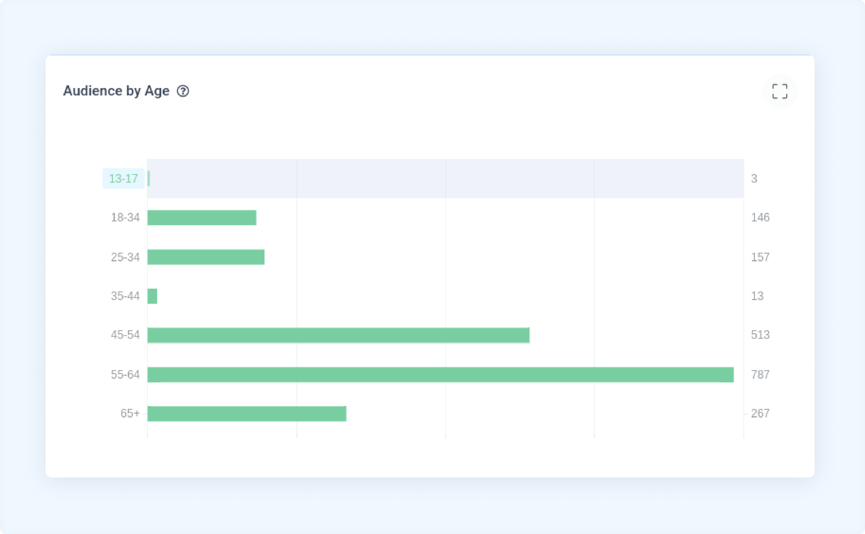Viewport: 865px width, 534px height.
Task: Click the 787 value label
Action: (760, 375)
